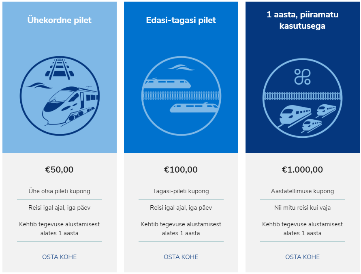Click the four-loop clover symbol above the rail track
Image resolution: width=361 pixels, height=274 pixels.
click(303, 77)
